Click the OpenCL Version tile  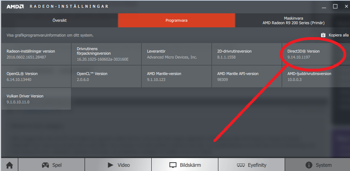click(x=106, y=76)
